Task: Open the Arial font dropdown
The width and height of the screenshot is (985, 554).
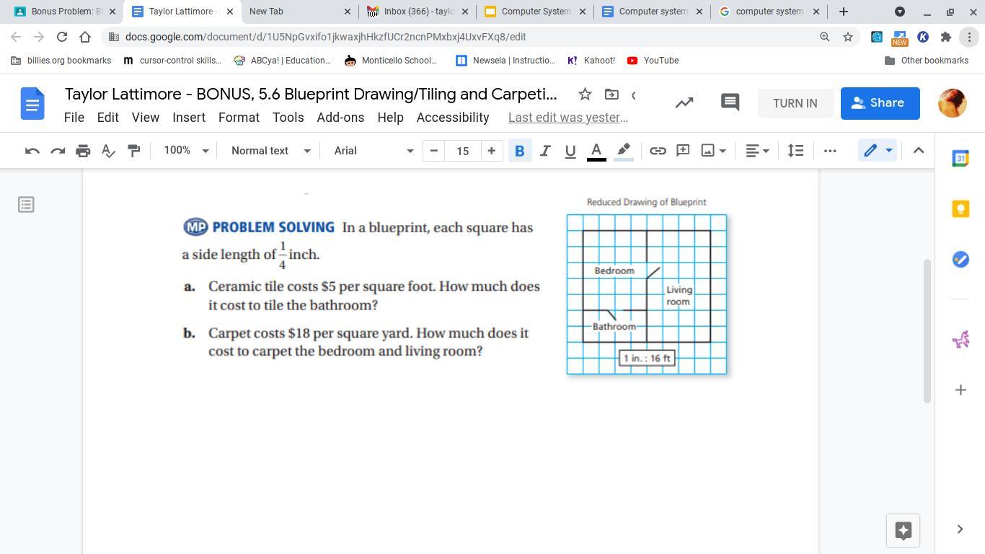Action: pyautogui.click(x=373, y=151)
